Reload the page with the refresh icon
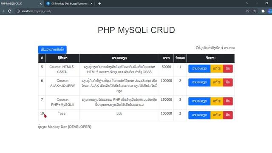This screenshot has height=153, width=272. tap(10, 11)
